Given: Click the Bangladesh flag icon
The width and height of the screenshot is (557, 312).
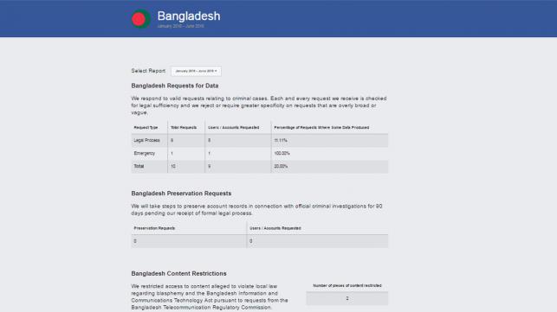Looking at the screenshot, I should (141, 19).
